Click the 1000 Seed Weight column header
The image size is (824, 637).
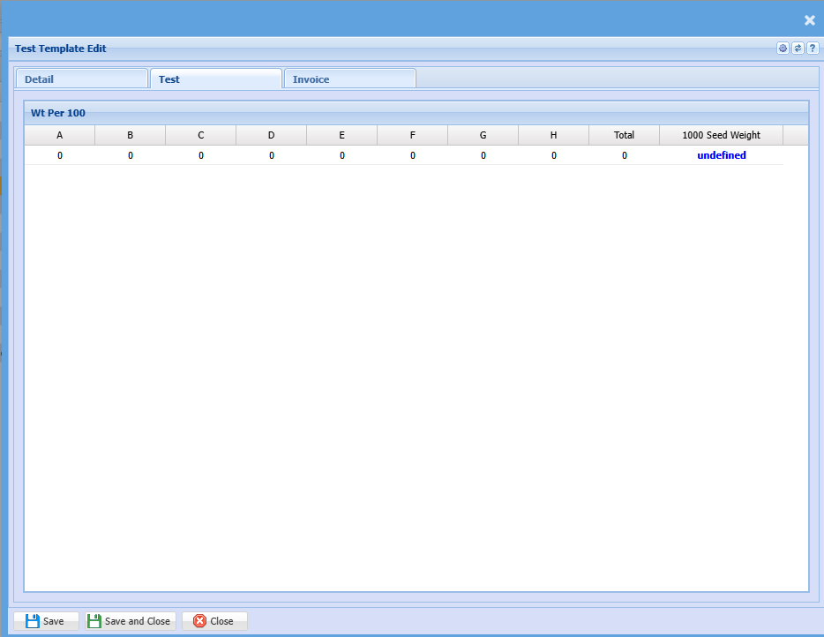pyautogui.click(x=721, y=135)
